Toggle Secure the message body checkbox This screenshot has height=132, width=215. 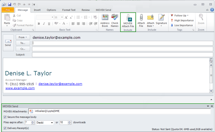coord(5,117)
